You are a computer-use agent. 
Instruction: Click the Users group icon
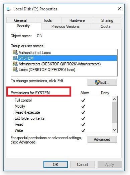pyautogui.click(x=15, y=69)
